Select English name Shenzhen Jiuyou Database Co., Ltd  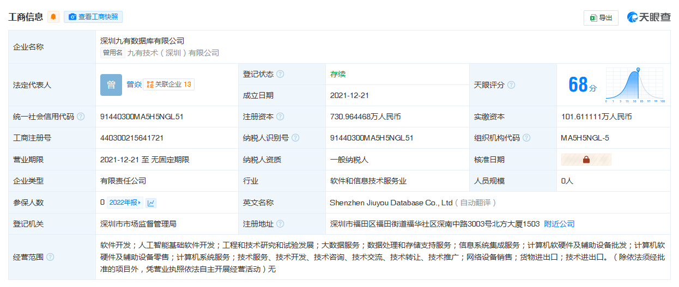[391, 203]
